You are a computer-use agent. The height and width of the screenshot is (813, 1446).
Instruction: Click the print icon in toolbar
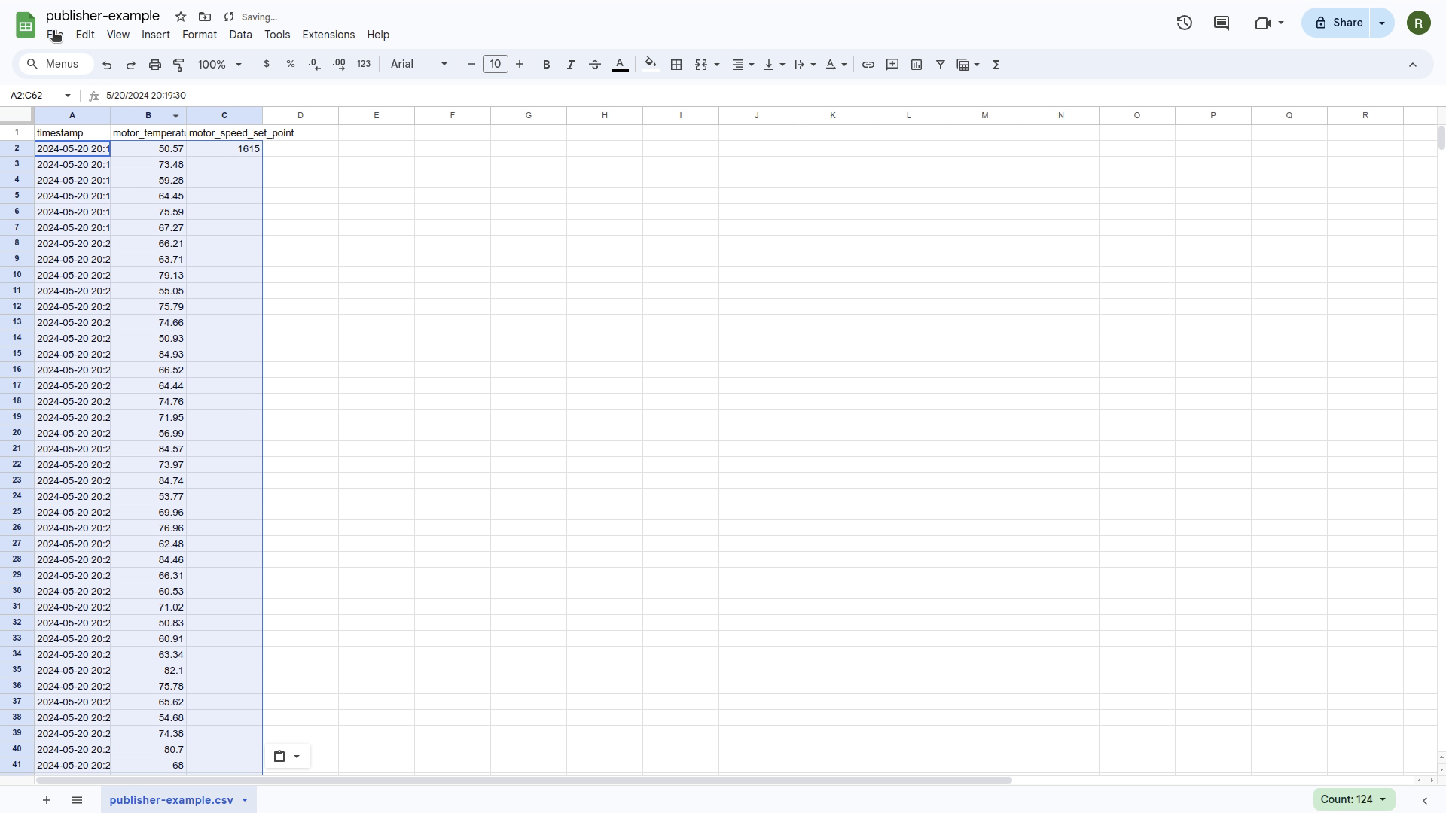click(154, 65)
